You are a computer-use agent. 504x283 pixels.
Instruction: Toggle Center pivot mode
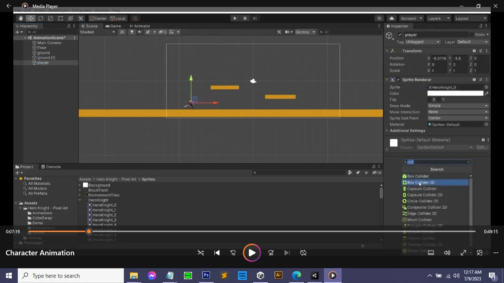coord(98,18)
